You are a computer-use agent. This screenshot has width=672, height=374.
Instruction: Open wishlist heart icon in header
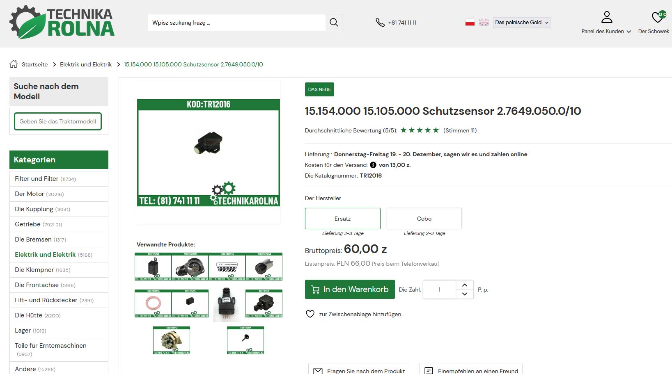(658, 17)
